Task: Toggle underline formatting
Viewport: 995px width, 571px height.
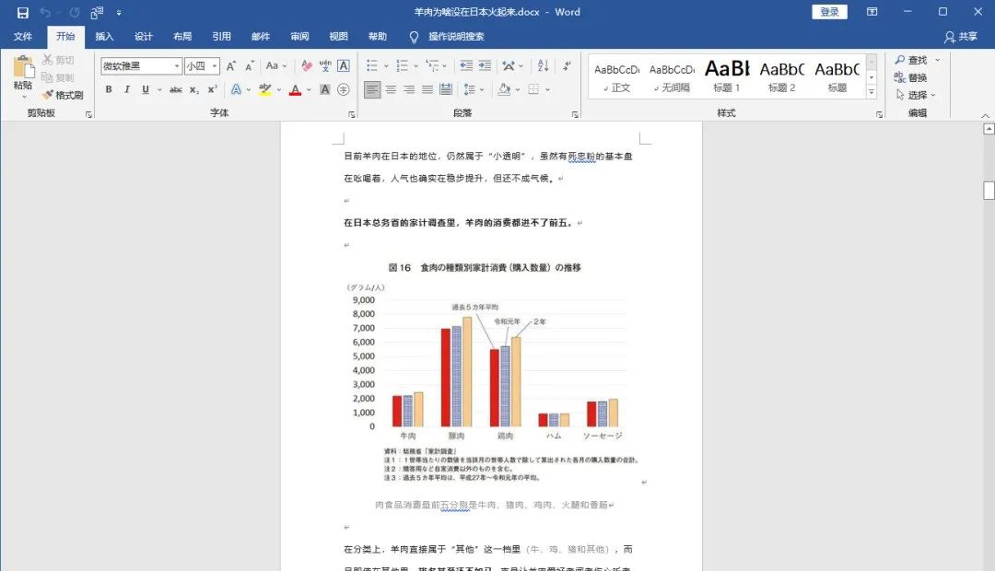Action: (146, 89)
